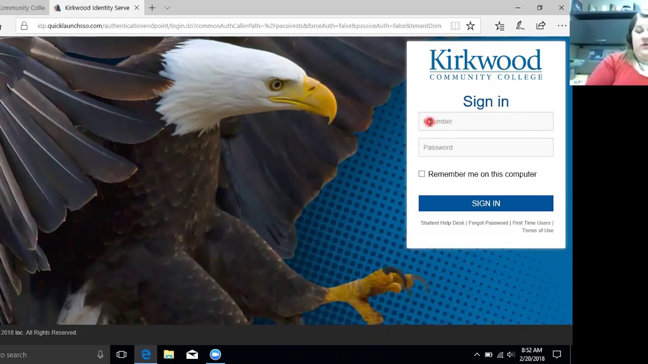Click the site security lock icon
The width and height of the screenshot is (648, 364).
[24, 26]
